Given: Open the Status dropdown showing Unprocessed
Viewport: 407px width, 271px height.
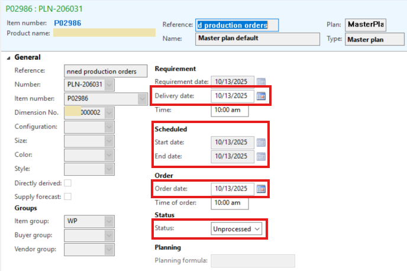Looking at the screenshot, I should (x=237, y=229).
